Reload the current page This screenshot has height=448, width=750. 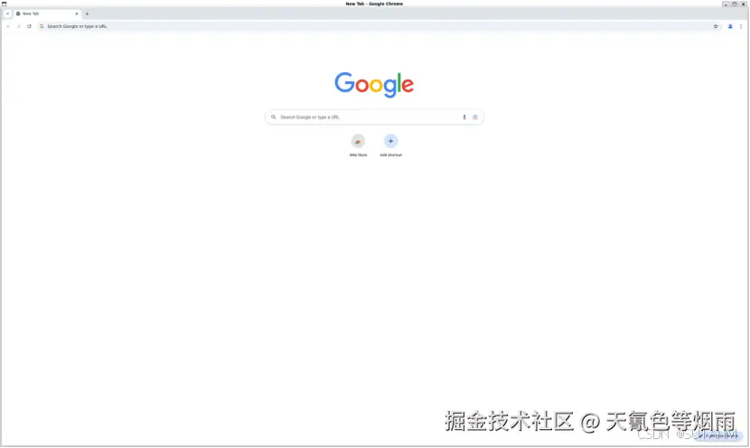tap(29, 26)
